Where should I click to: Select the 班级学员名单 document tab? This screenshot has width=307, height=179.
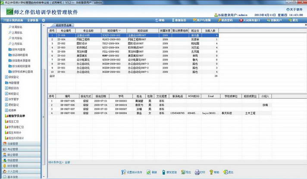tap(63, 25)
